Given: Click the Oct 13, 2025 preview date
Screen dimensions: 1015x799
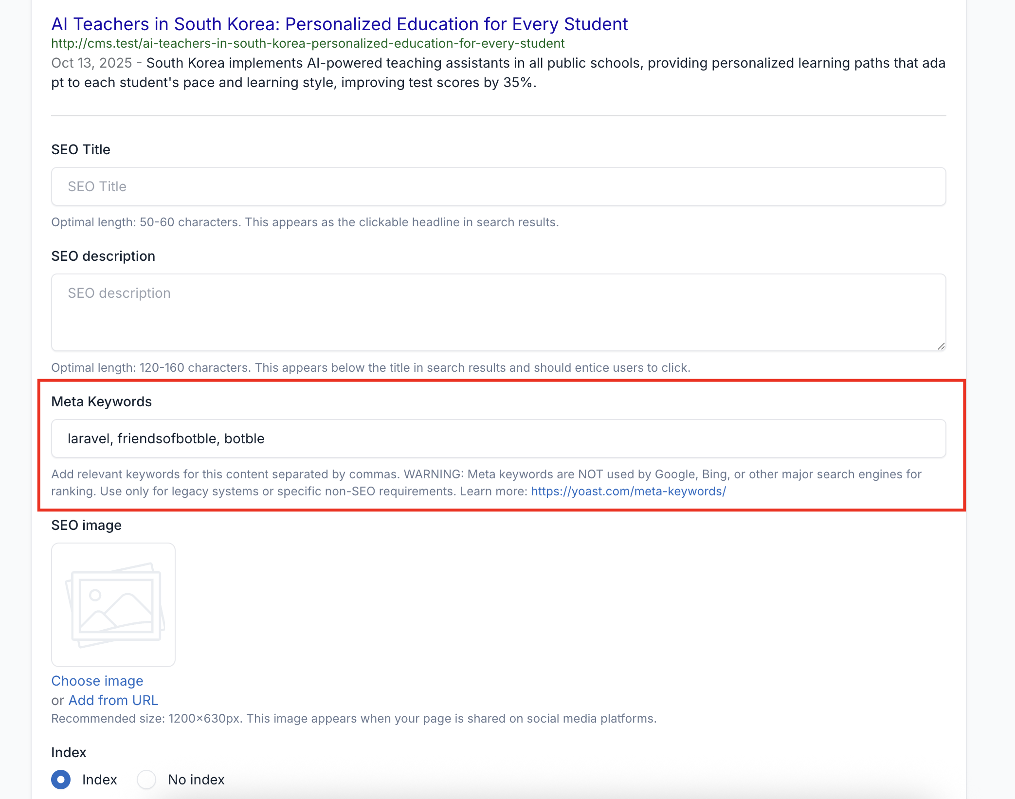Looking at the screenshot, I should [x=91, y=63].
